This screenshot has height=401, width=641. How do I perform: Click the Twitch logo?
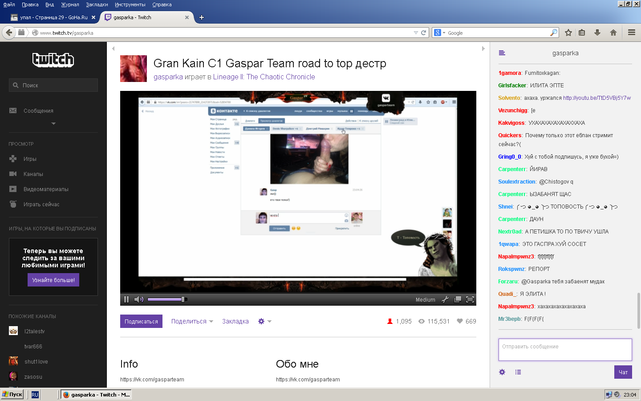coord(53,60)
